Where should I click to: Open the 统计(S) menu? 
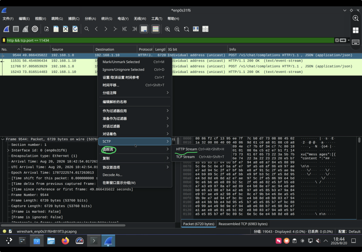coord(107,18)
